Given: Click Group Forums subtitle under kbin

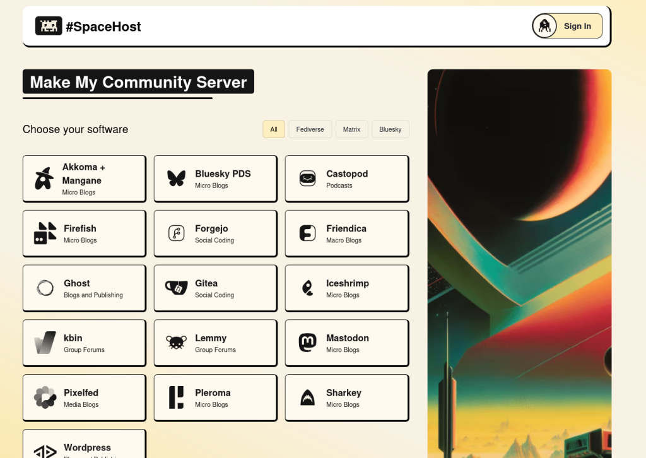Looking at the screenshot, I should point(84,350).
